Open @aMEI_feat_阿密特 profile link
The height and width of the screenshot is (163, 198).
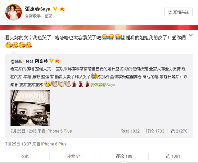pos(29,61)
